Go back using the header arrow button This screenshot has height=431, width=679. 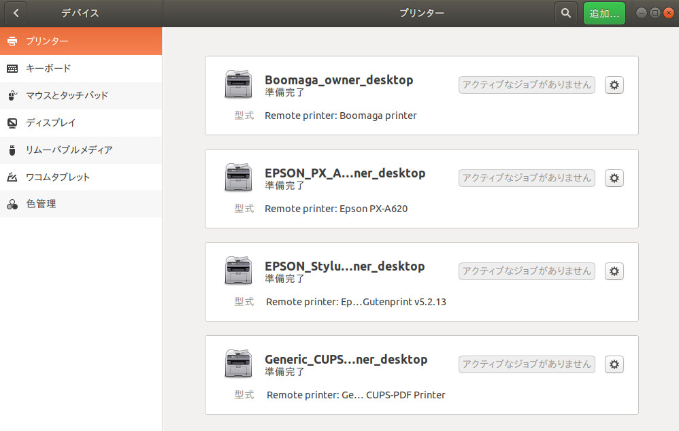coord(16,13)
